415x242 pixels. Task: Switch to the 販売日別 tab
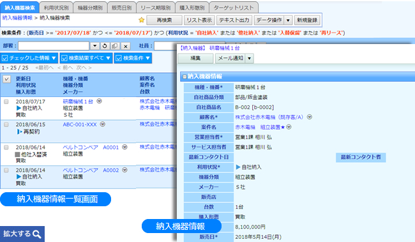click(122, 8)
